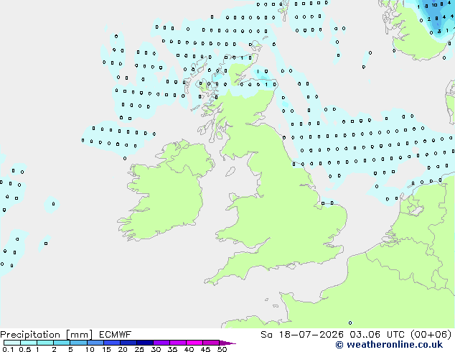Click the lone 0 value over northern France
This screenshot has width=455, height=352.
pos(350,323)
